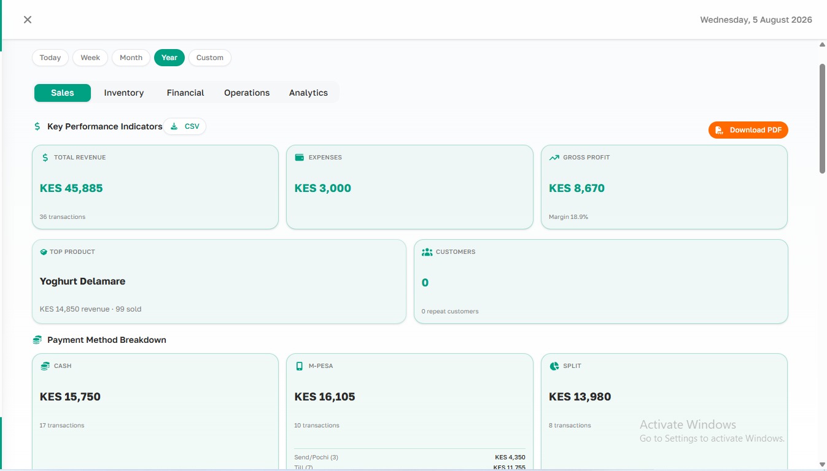Click the vertical scrollbar thumb
Screen dimensions: 827x471
point(823,118)
